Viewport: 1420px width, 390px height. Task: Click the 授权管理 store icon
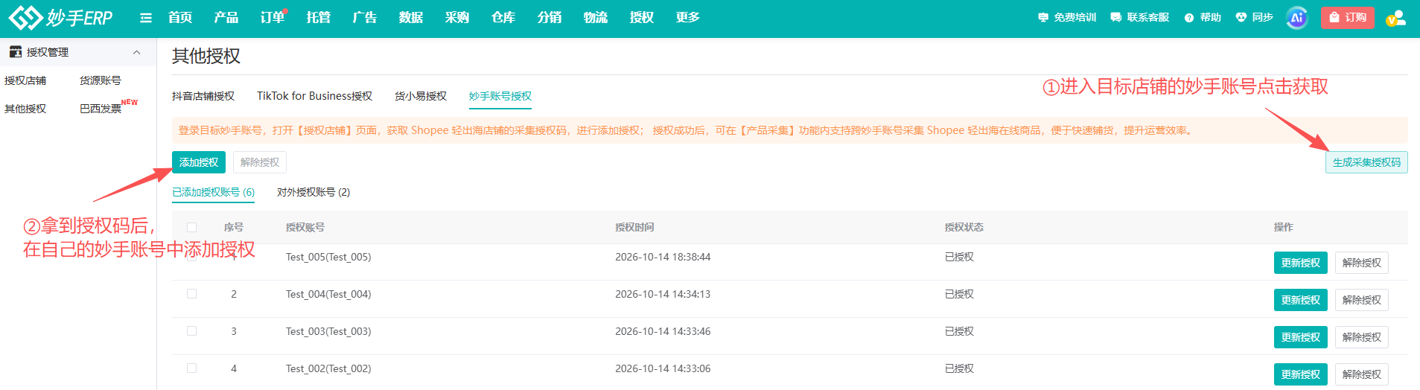(x=15, y=52)
